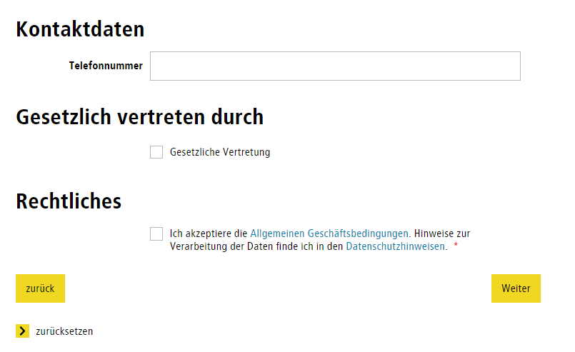Click the Rechtliches heading
This screenshot has width=575, height=352.
pyautogui.click(x=69, y=201)
